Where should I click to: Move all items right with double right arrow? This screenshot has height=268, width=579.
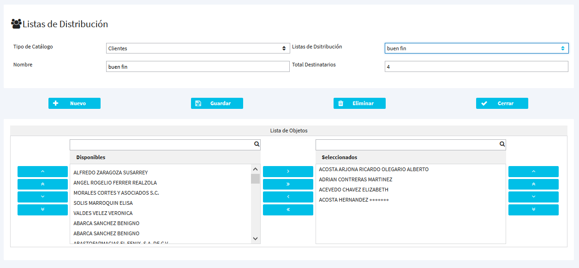point(288,184)
